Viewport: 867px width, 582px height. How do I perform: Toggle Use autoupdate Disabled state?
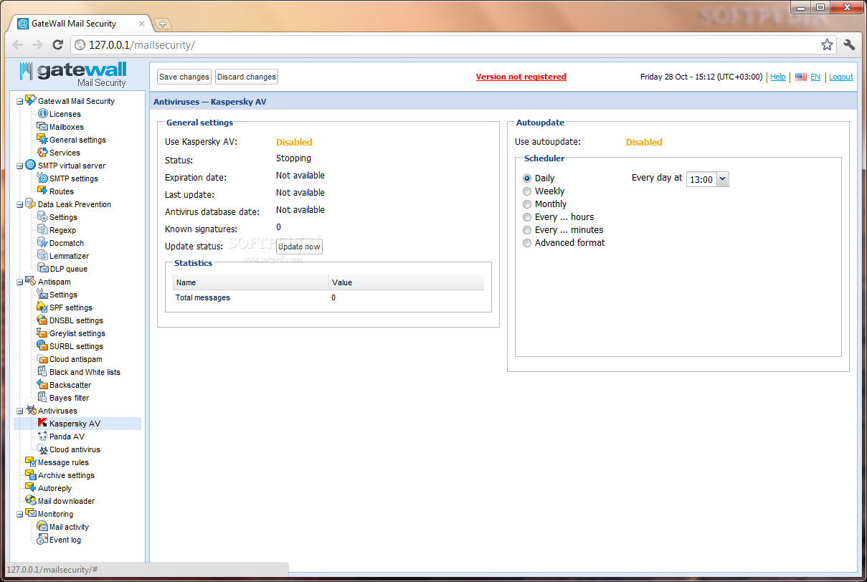pyautogui.click(x=644, y=143)
